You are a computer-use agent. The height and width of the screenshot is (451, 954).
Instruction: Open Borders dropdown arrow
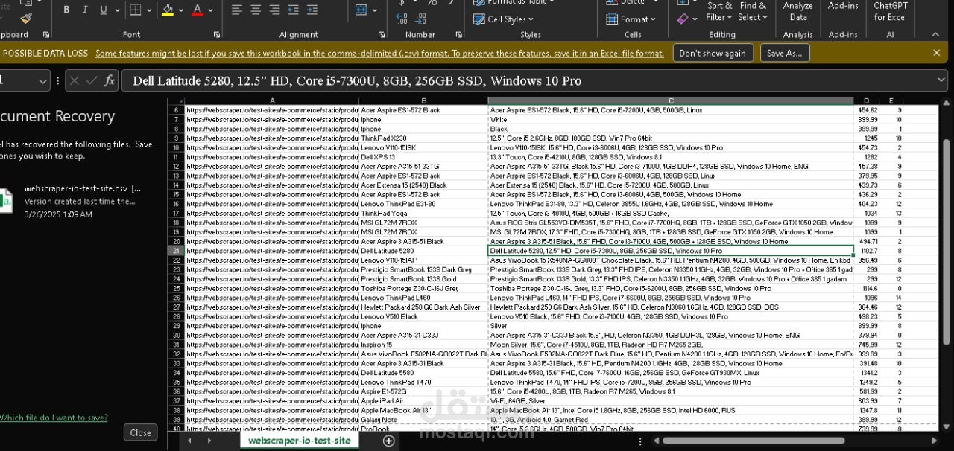[x=148, y=10]
